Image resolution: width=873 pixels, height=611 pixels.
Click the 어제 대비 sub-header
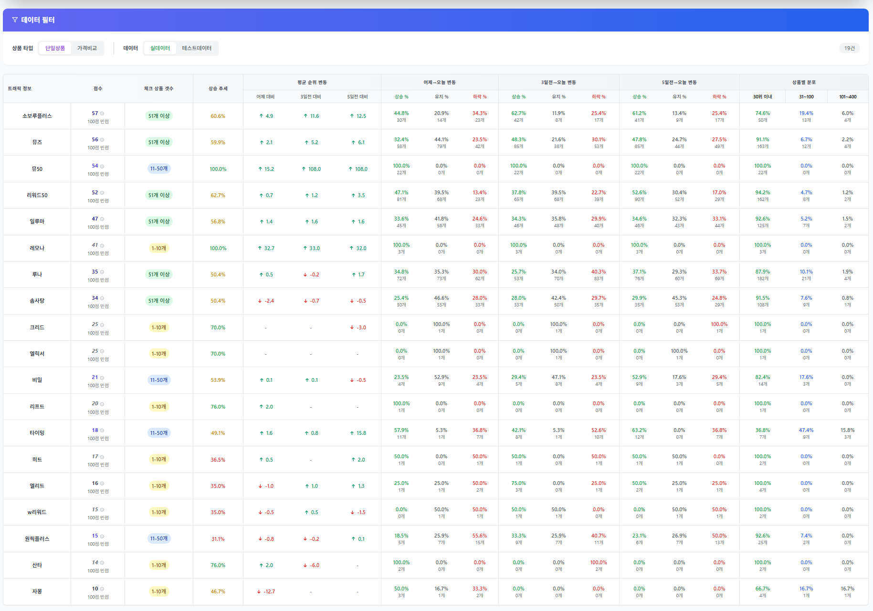(265, 97)
